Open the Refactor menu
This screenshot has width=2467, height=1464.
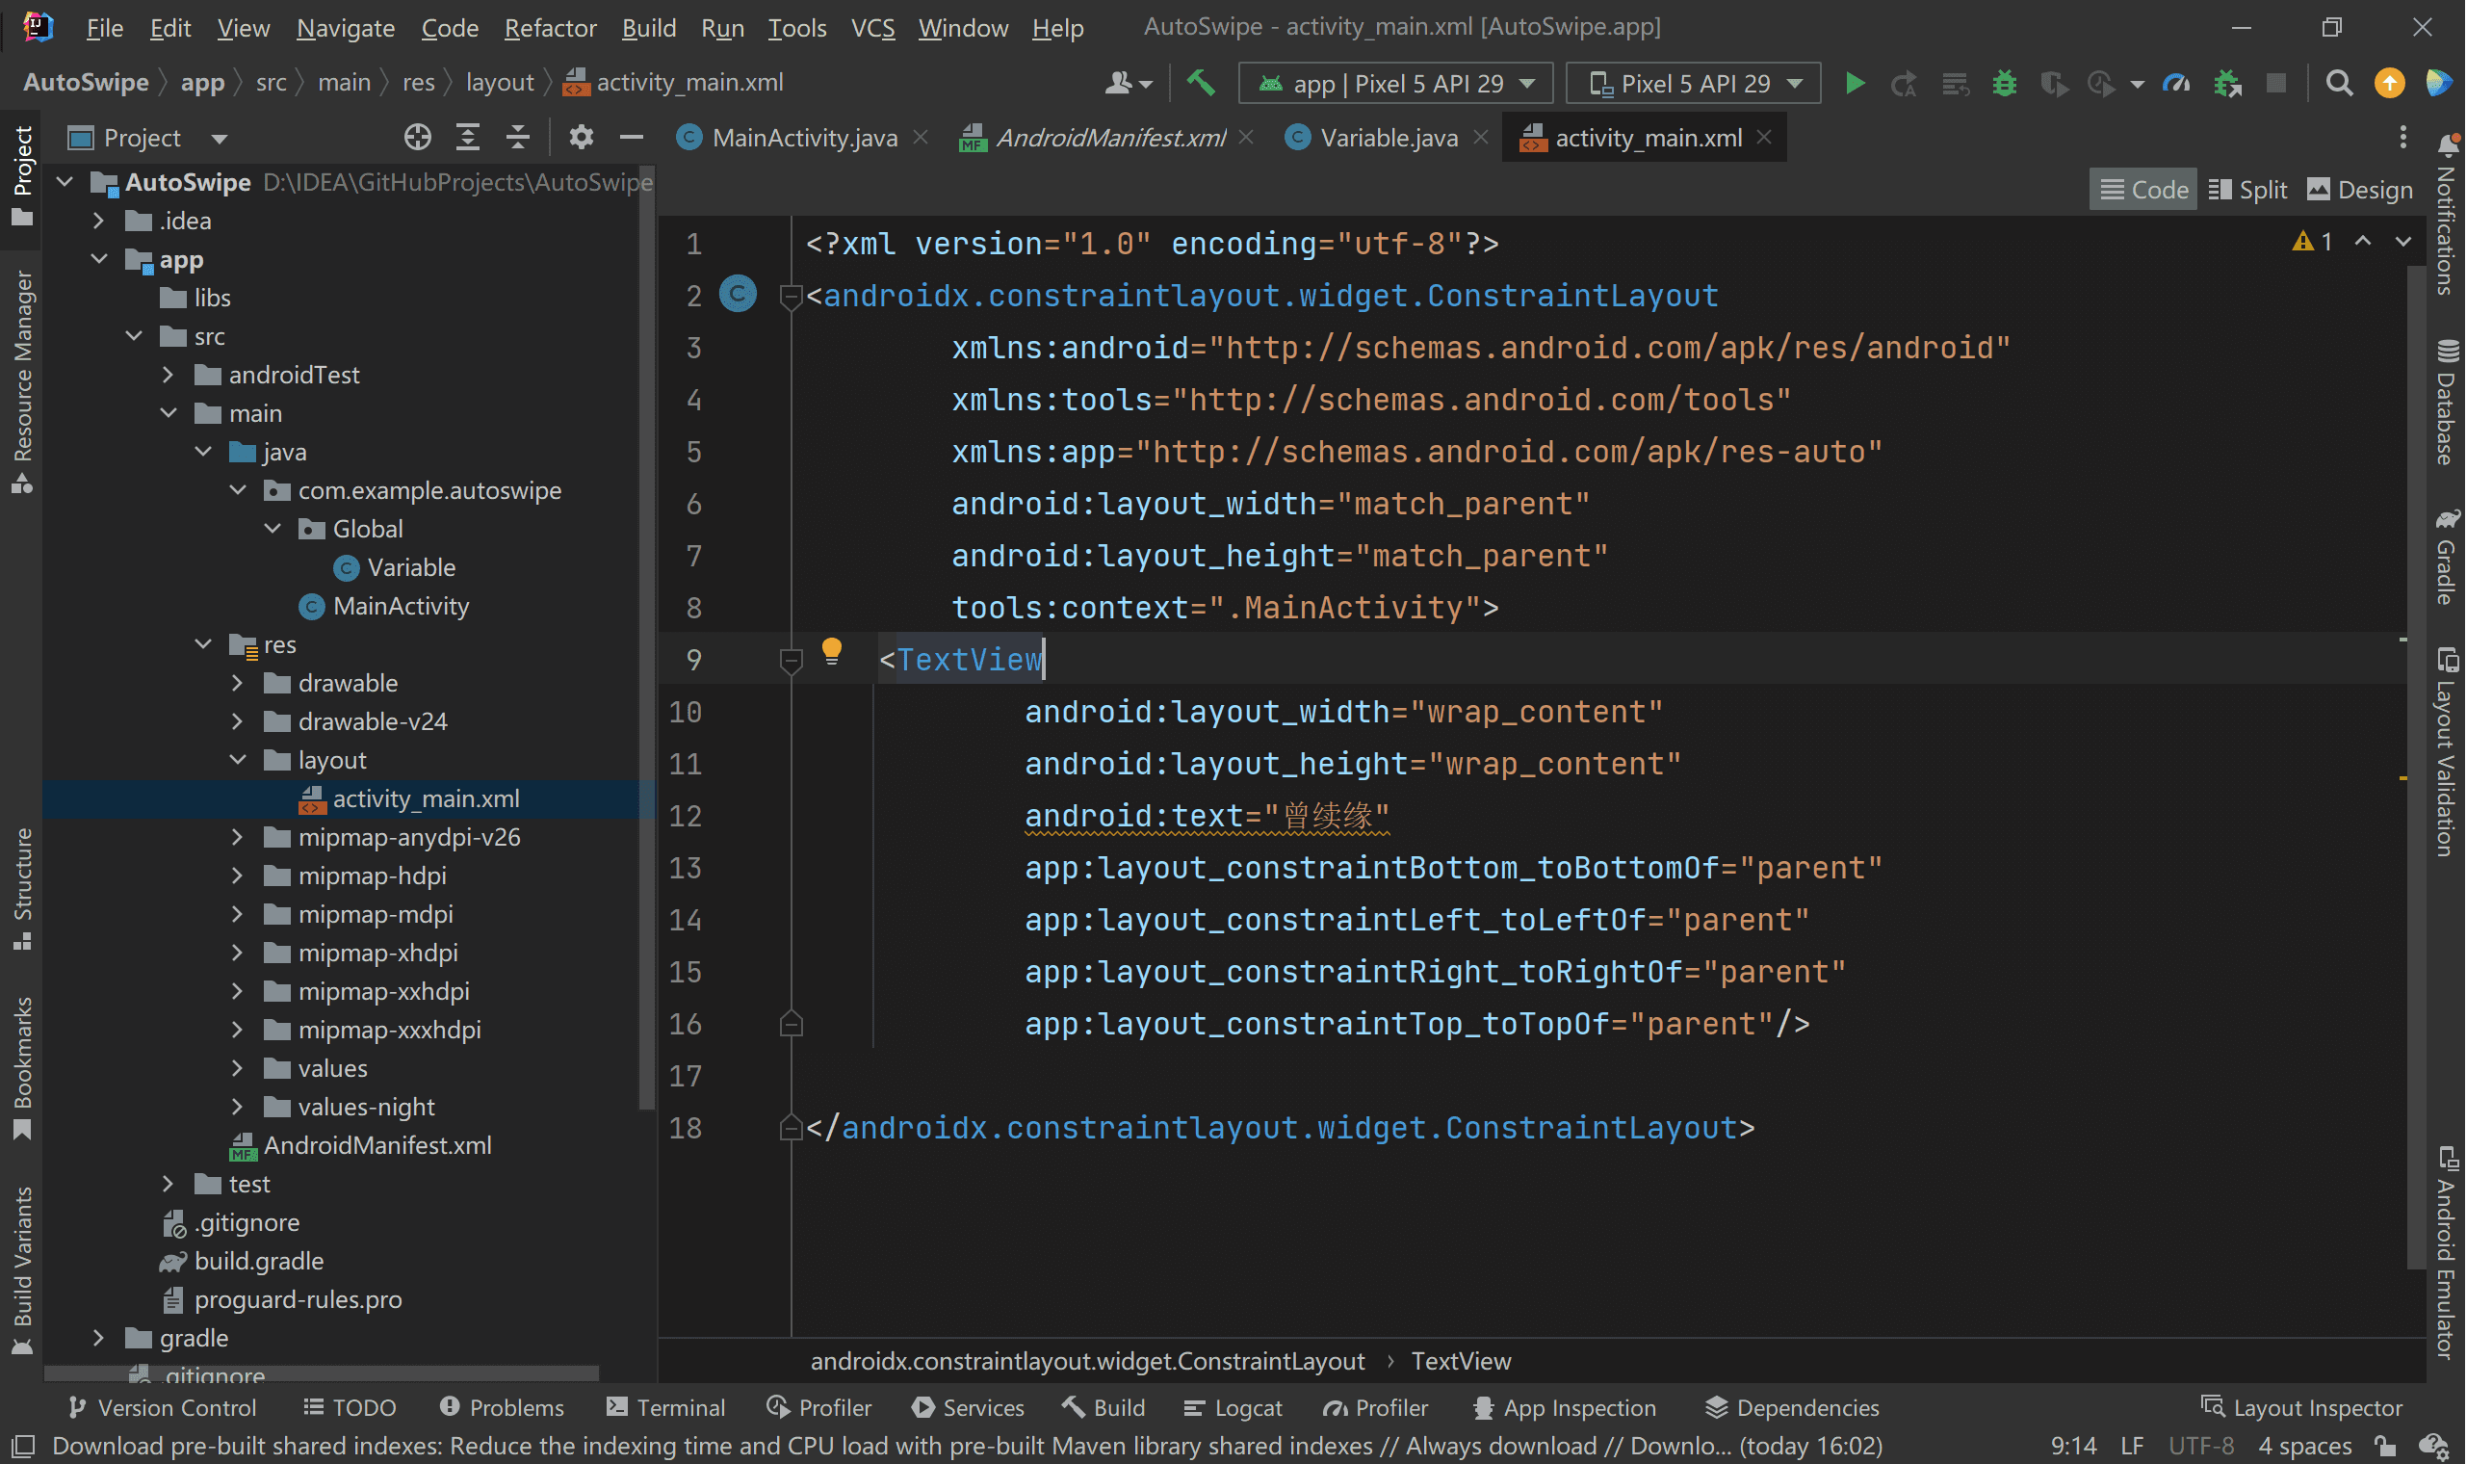[x=550, y=28]
